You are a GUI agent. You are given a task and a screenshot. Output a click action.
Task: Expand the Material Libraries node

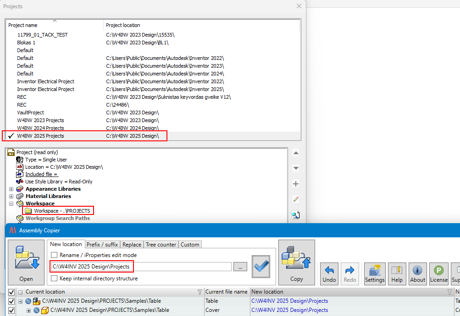tap(11, 196)
